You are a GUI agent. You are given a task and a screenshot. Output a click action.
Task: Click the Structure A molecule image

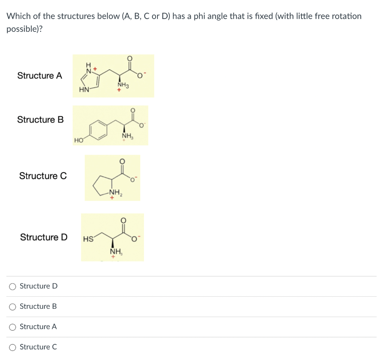coord(113,76)
